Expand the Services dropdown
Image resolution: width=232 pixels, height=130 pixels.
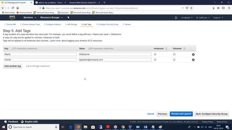pyautogui.click(x=30, y=18)
